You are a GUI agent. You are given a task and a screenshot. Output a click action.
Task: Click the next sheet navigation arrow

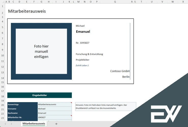(11, 124)
